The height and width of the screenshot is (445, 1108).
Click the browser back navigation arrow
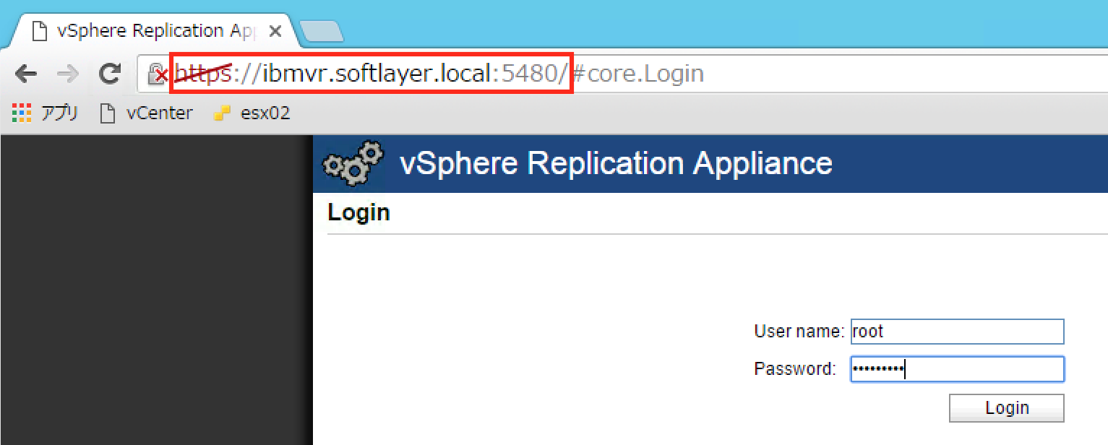point(26,73)
